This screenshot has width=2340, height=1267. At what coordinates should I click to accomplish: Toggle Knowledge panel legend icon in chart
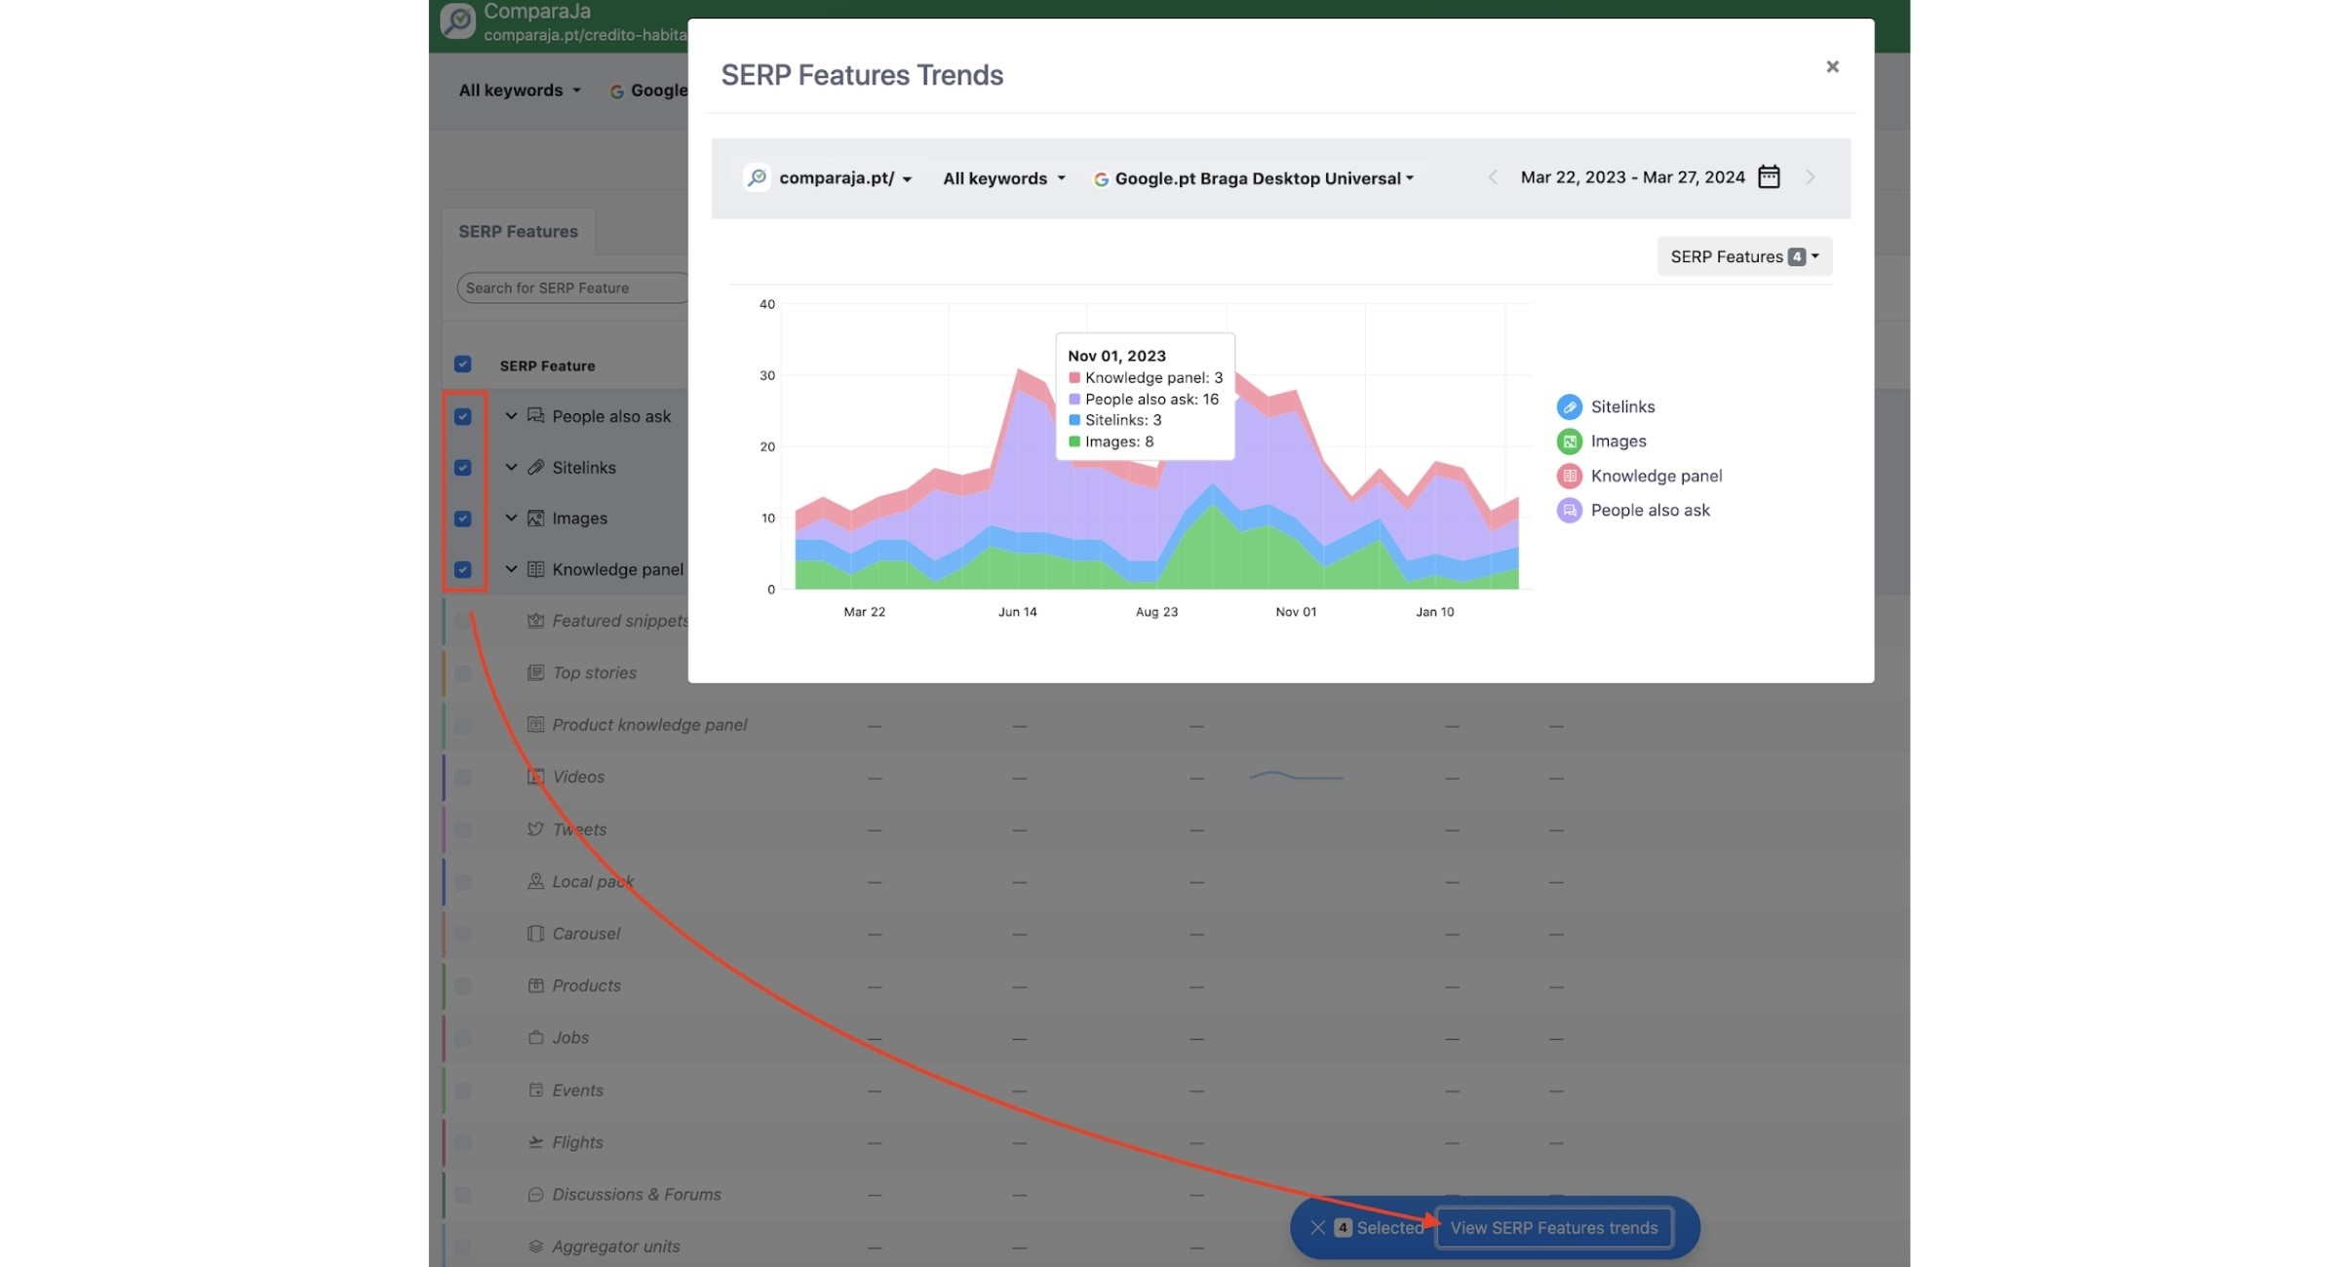click(x=1569, y=477)
